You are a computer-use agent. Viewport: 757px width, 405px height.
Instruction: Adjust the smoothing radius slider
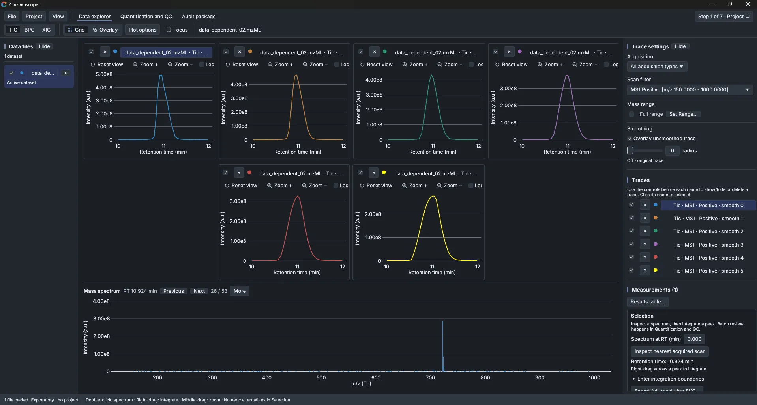(x=645, y=150)
